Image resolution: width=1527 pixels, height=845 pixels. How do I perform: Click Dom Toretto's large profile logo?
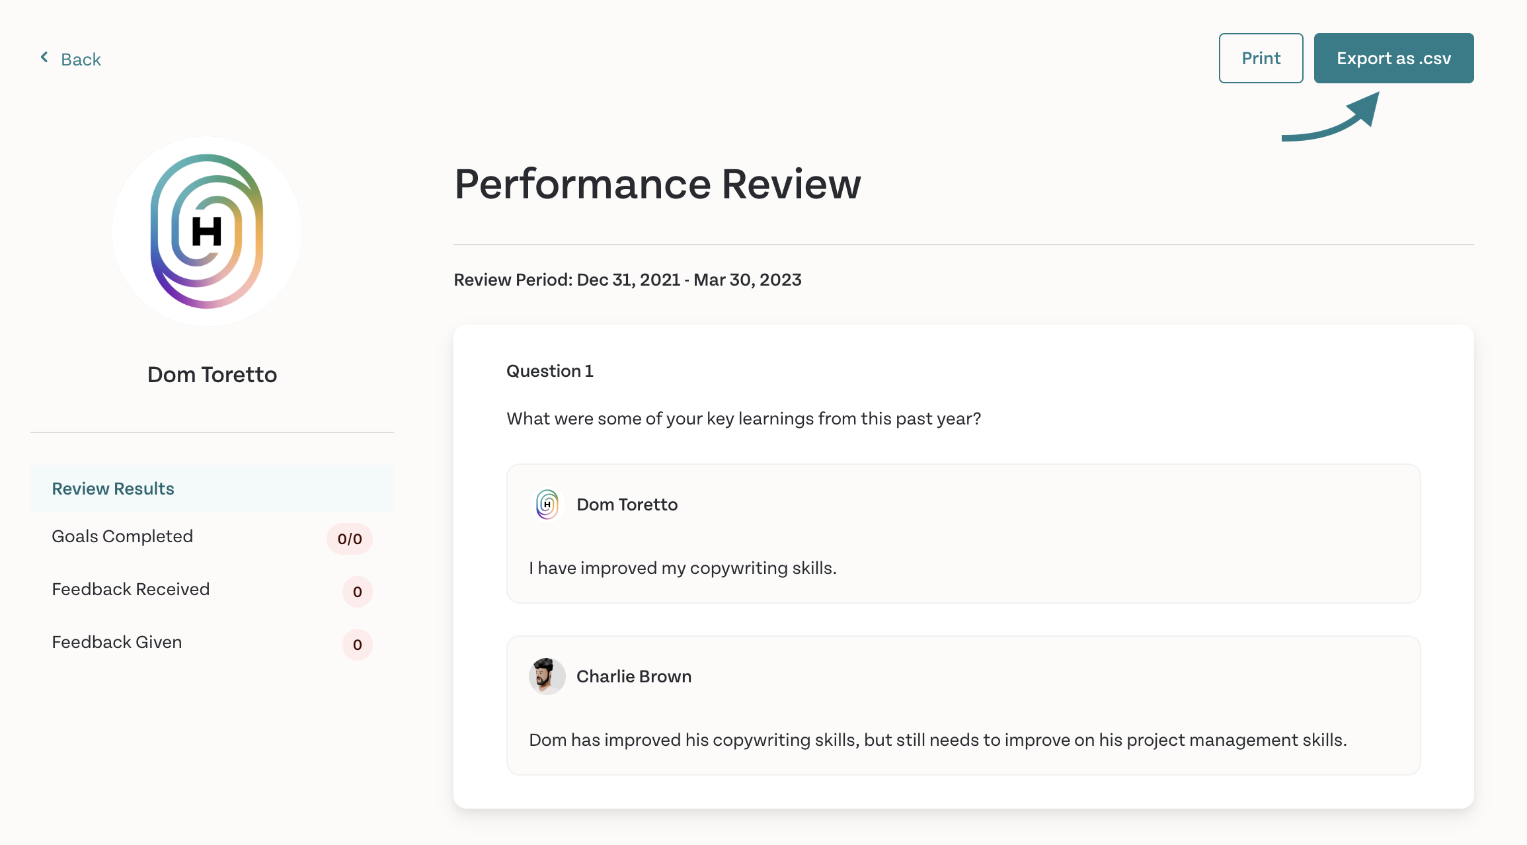(207, 231)
